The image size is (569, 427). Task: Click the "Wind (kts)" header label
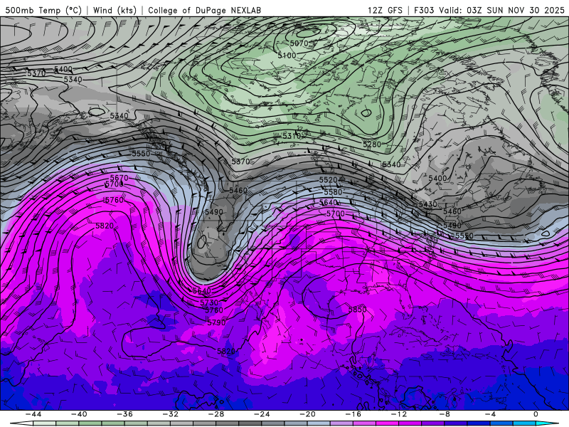(115, 10)
